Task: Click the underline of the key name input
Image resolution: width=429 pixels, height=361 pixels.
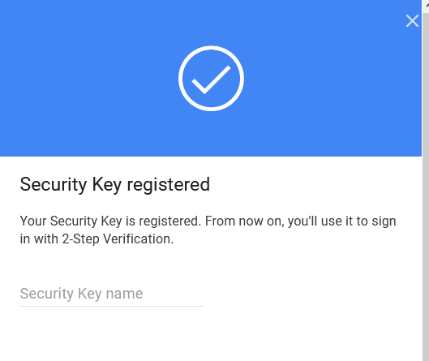Action: [111, 307]
